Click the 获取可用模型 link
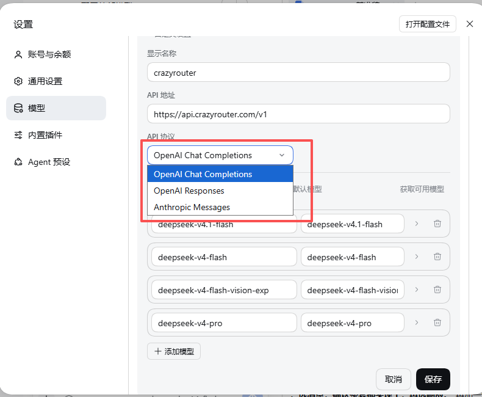 point(422,189)
